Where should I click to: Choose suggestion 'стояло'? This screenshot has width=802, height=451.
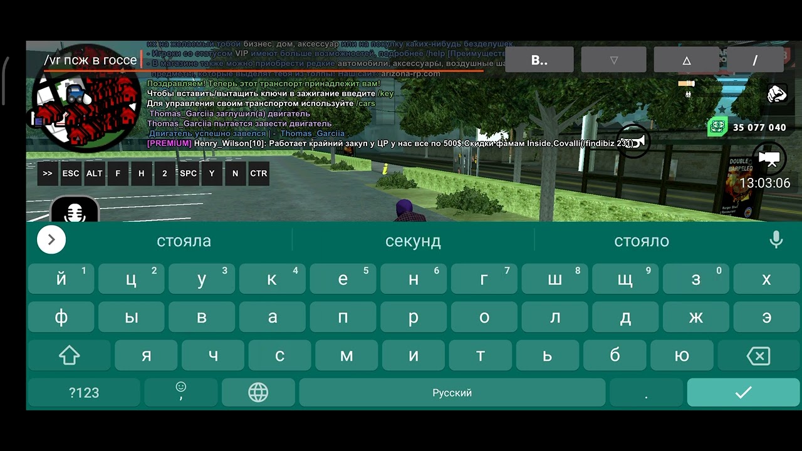642,241
